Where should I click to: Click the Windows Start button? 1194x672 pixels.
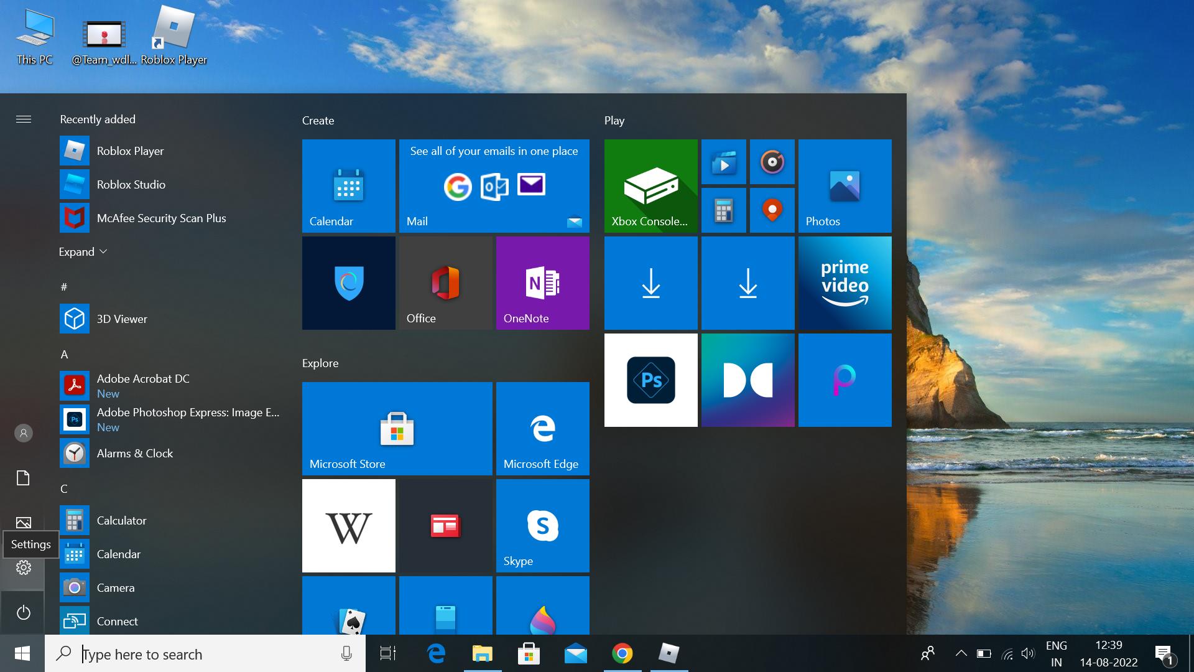[22, 653]
